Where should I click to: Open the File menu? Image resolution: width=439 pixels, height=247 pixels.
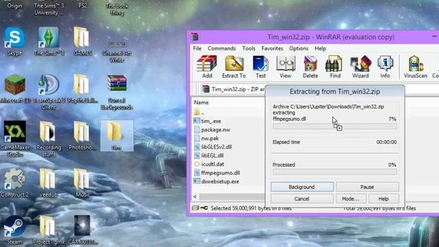point(197,49)
